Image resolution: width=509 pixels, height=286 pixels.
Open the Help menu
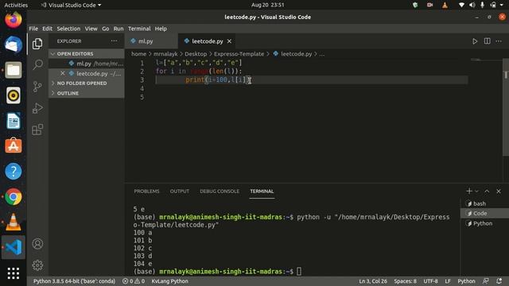click(x=161, y=29)
